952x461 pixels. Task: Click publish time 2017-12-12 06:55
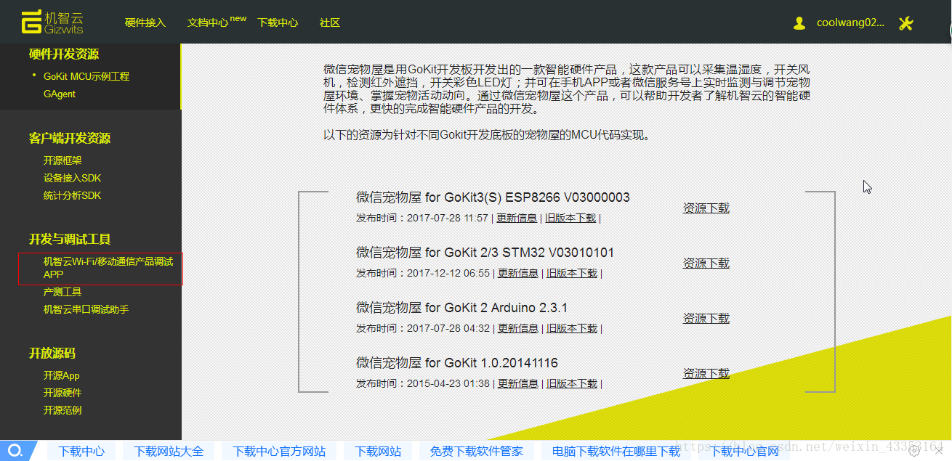(448, 273)
